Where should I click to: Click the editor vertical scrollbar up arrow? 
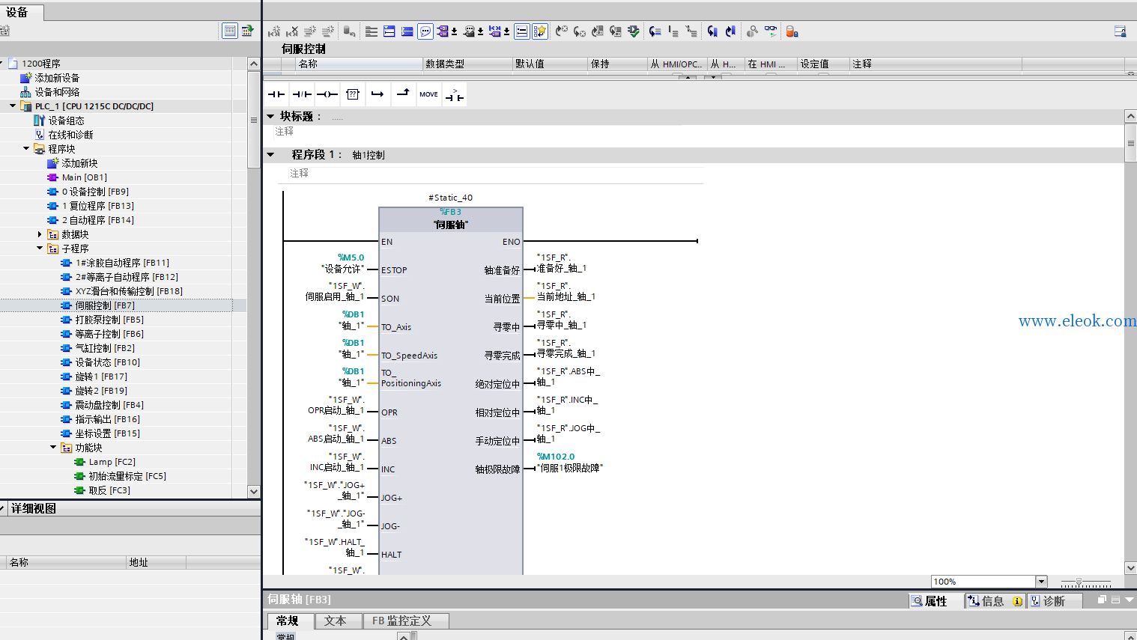(1131, 116)
